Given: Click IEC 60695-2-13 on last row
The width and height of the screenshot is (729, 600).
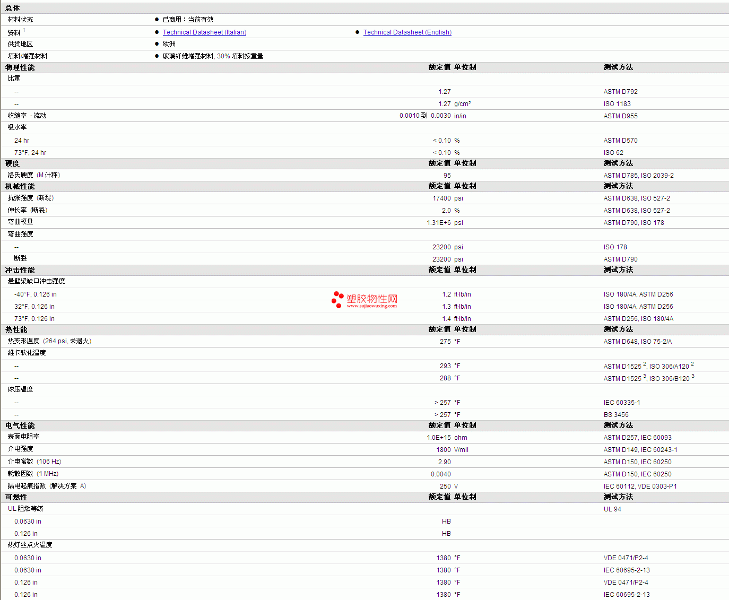Looking at the screenshot, I should 627,595.
